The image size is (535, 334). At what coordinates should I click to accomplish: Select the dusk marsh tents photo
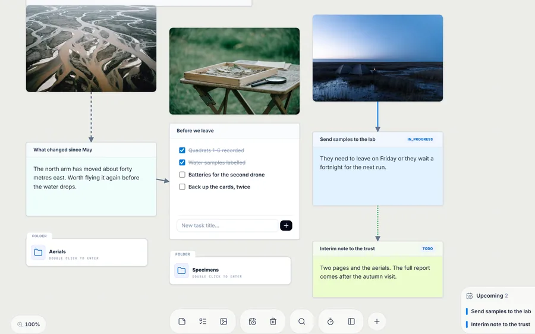coord(377,58)
